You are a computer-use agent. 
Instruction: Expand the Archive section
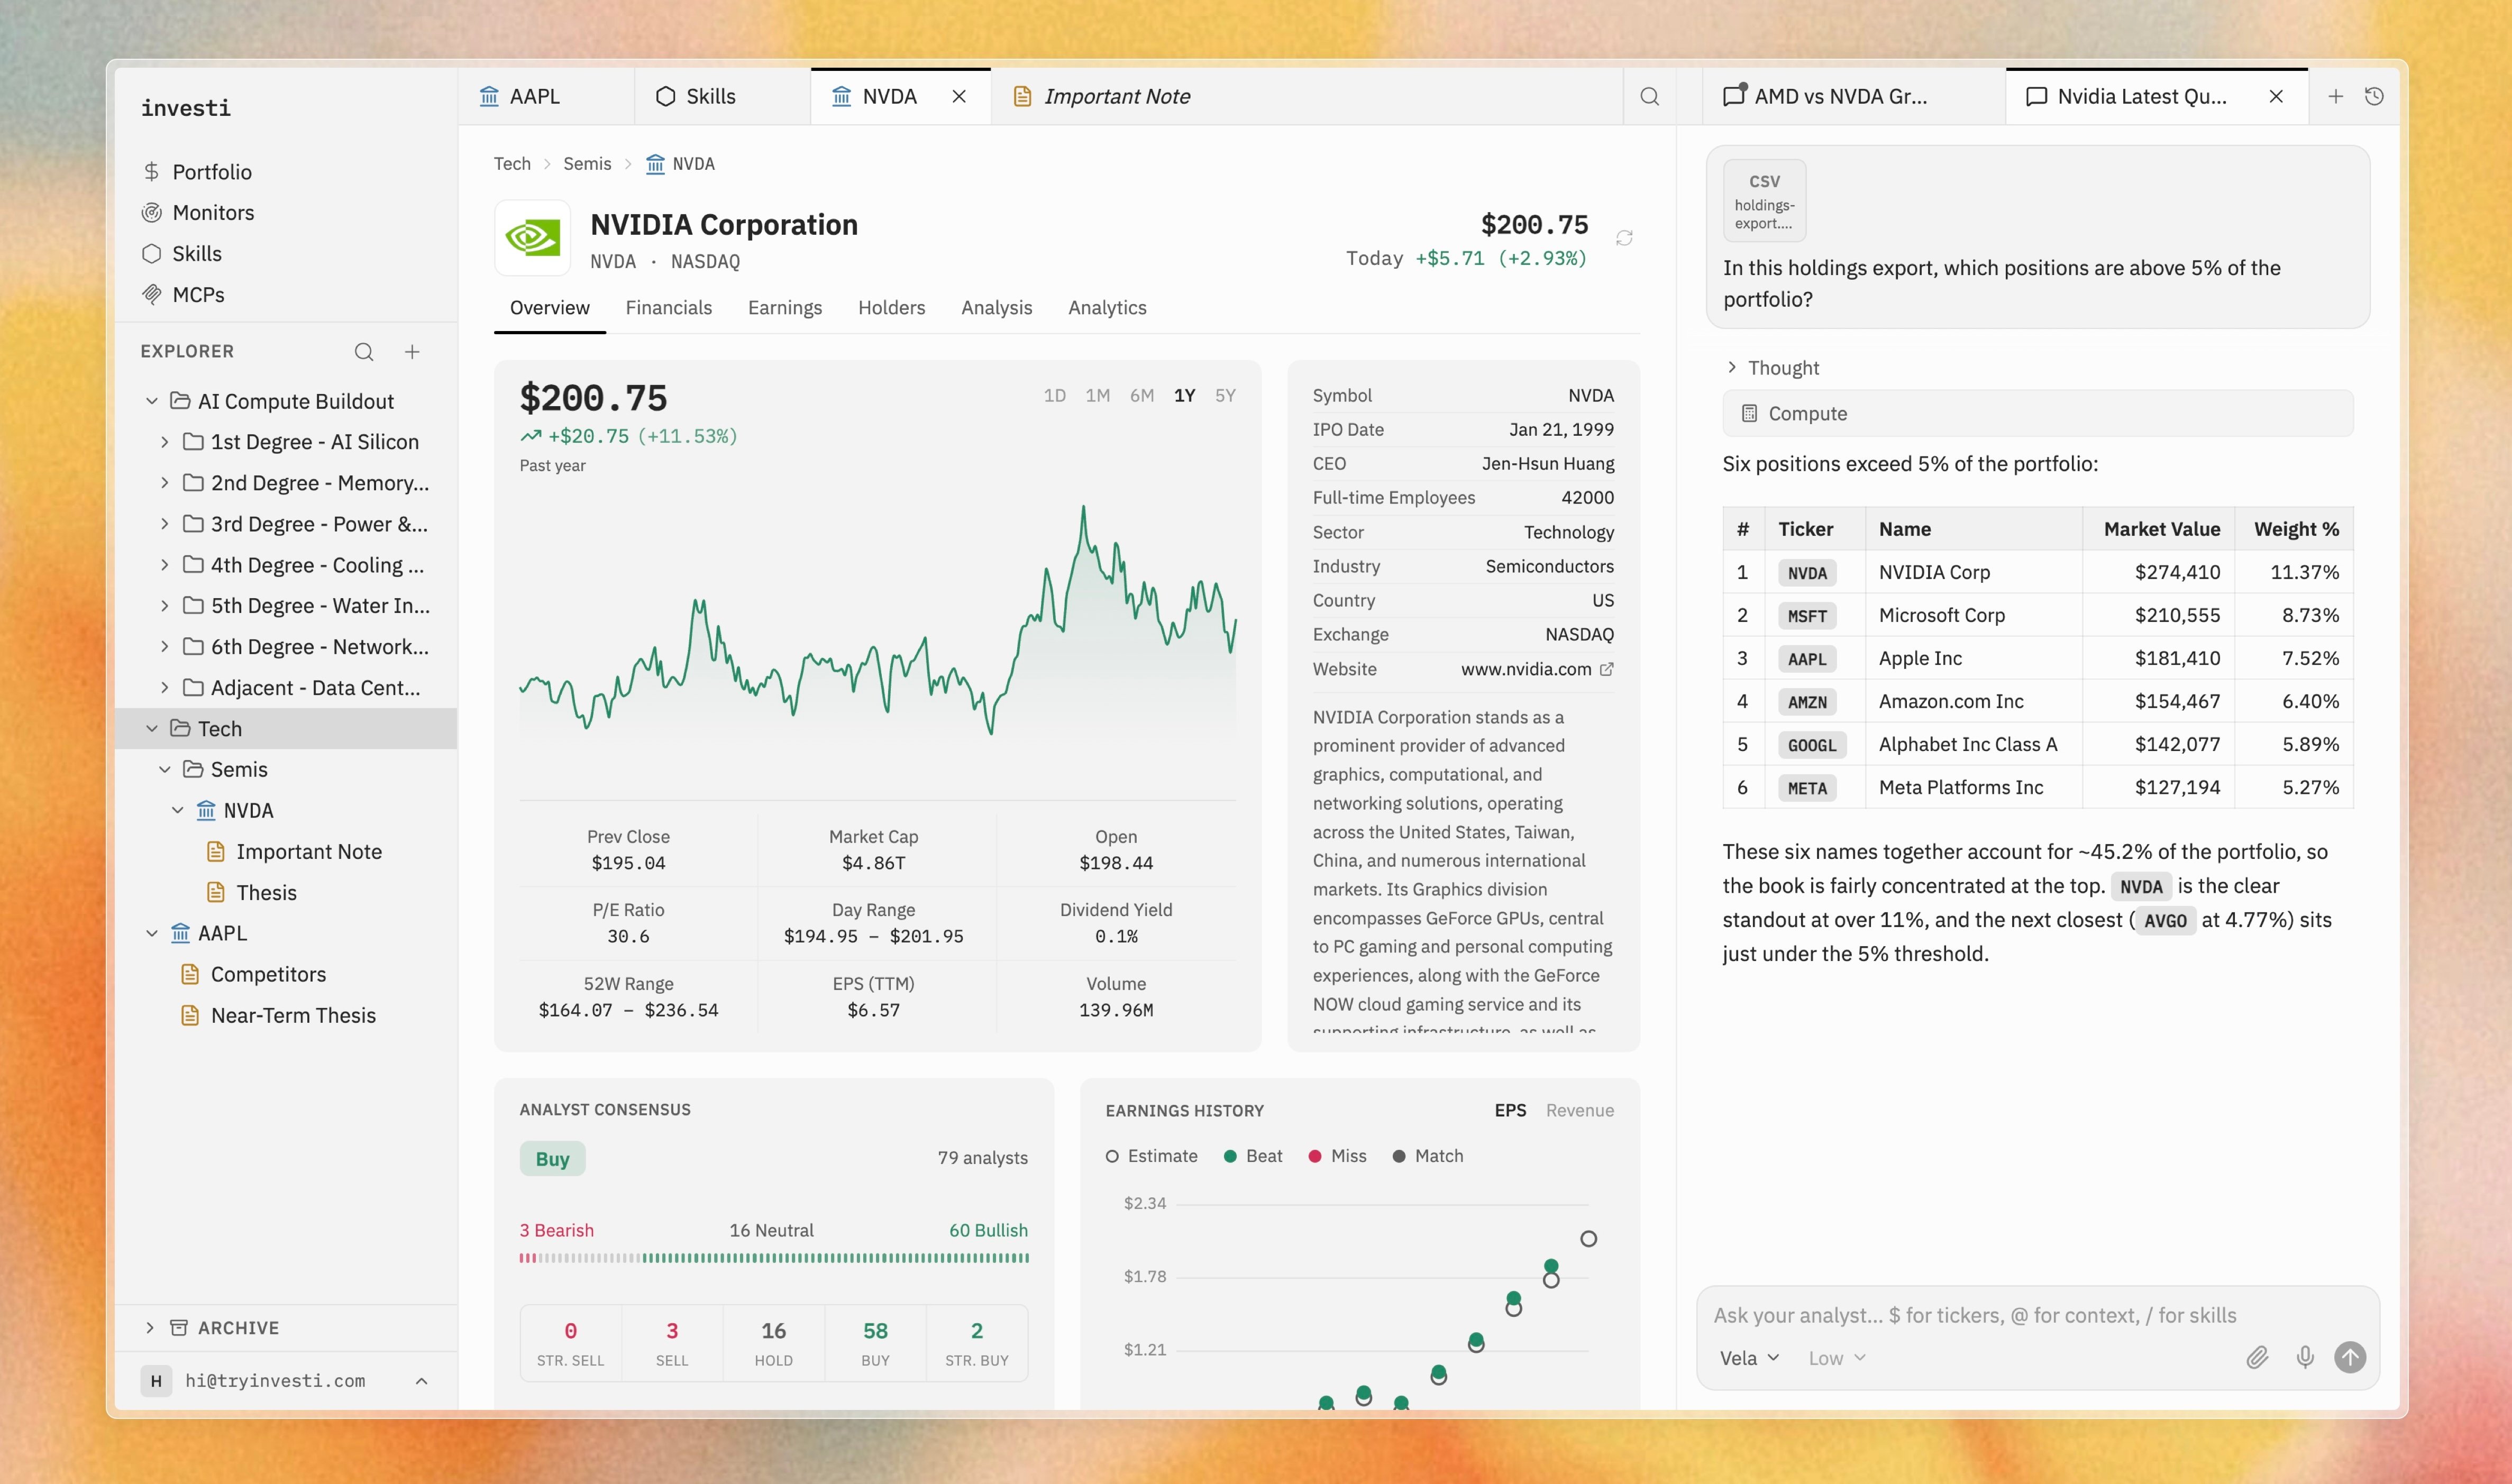coord(150,1328)
